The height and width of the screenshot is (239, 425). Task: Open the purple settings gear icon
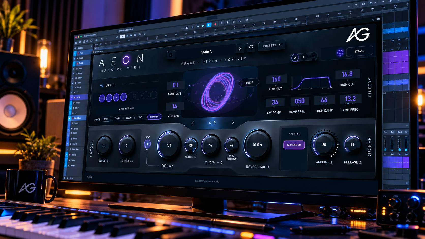pos(340,53)
